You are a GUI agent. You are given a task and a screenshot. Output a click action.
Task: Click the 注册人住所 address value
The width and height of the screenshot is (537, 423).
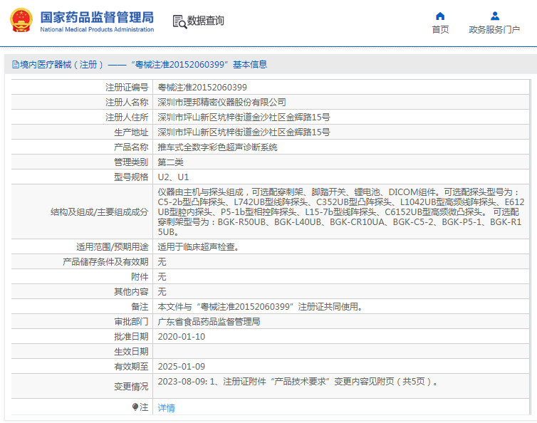[244, 117]
